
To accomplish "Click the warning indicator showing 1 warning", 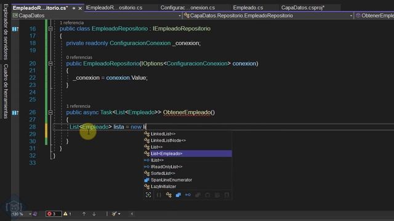I will pos(67,214).
